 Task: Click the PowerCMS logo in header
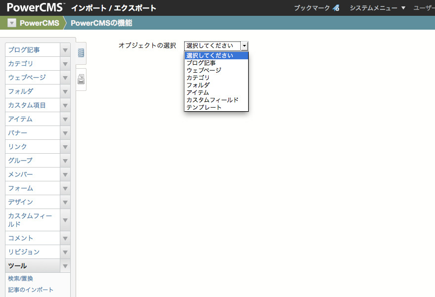pyautogui.click(x=35, y=7)
